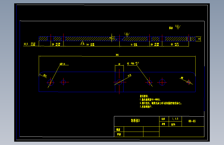Select the 130 dimension text
This screenshot has height=145, width=224.
pyautogui.click(x=88, y=45)
